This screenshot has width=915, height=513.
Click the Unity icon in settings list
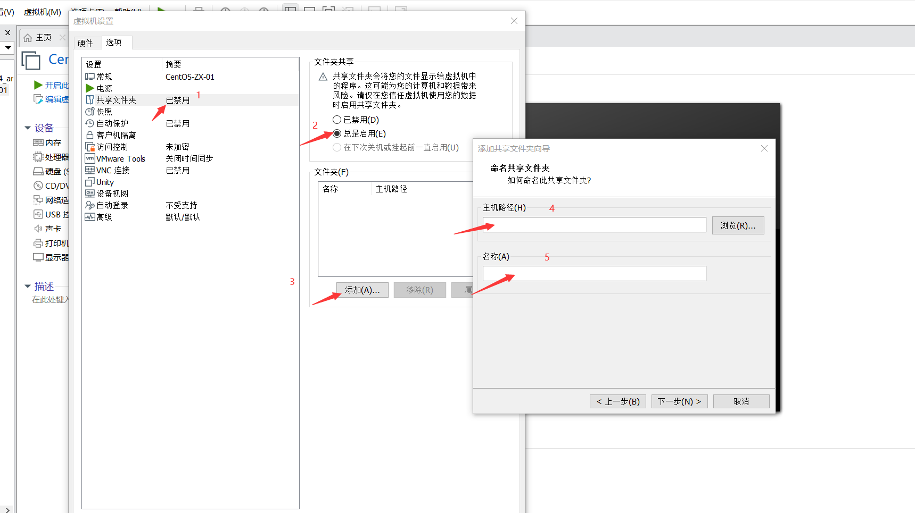(x=90, y=182)
